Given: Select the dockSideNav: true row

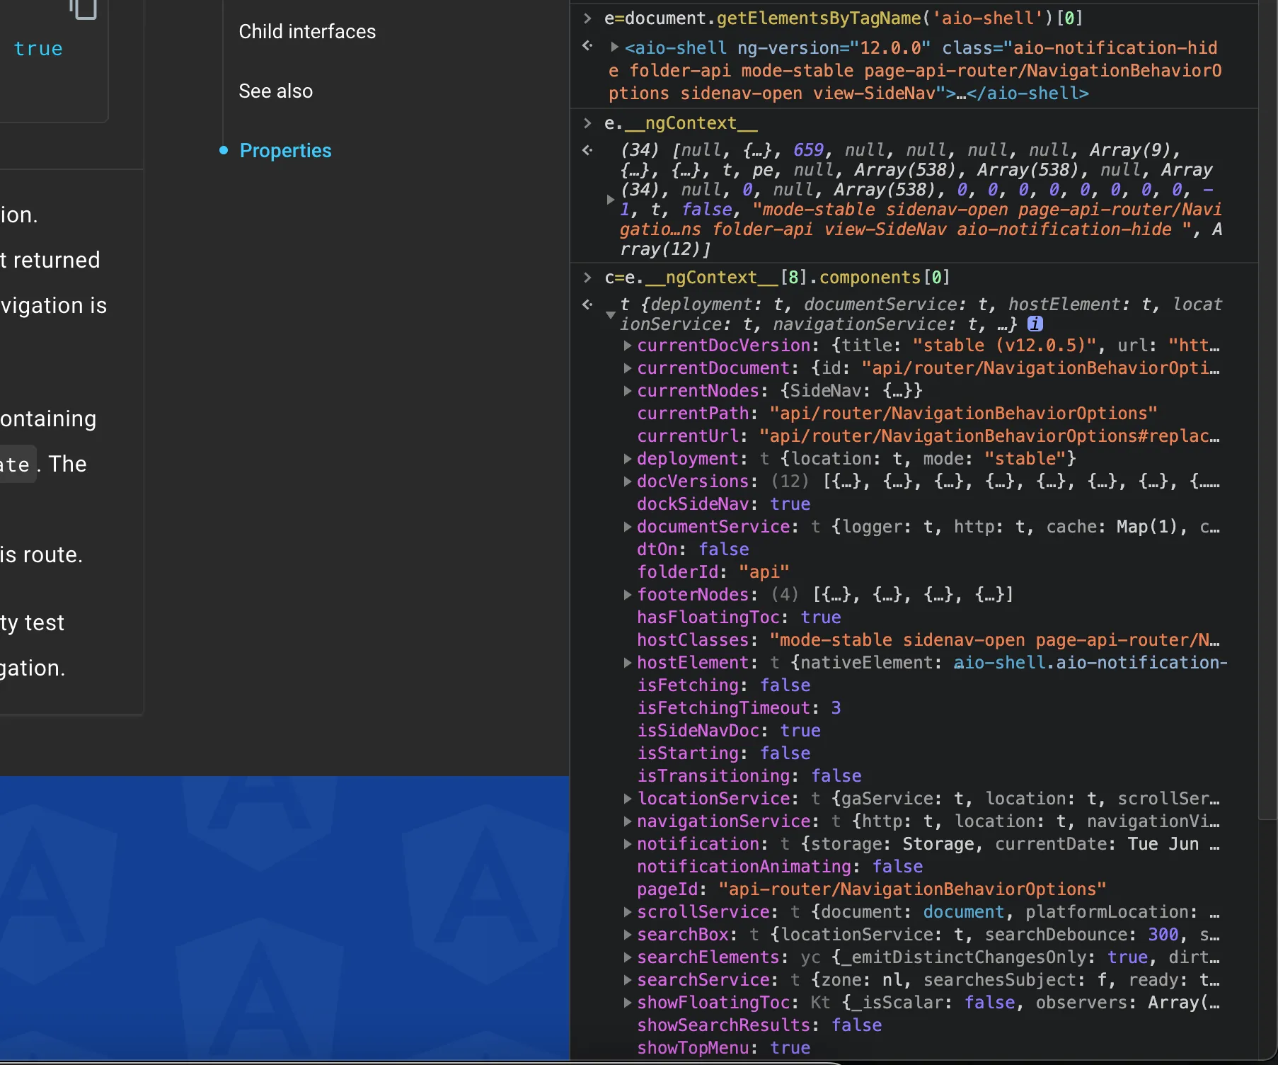Looking at the screenshot, I should tap(723, 504).
